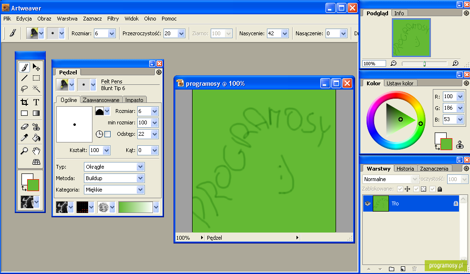Toggle lock all checkbox beside padlock

pos(432,189)
